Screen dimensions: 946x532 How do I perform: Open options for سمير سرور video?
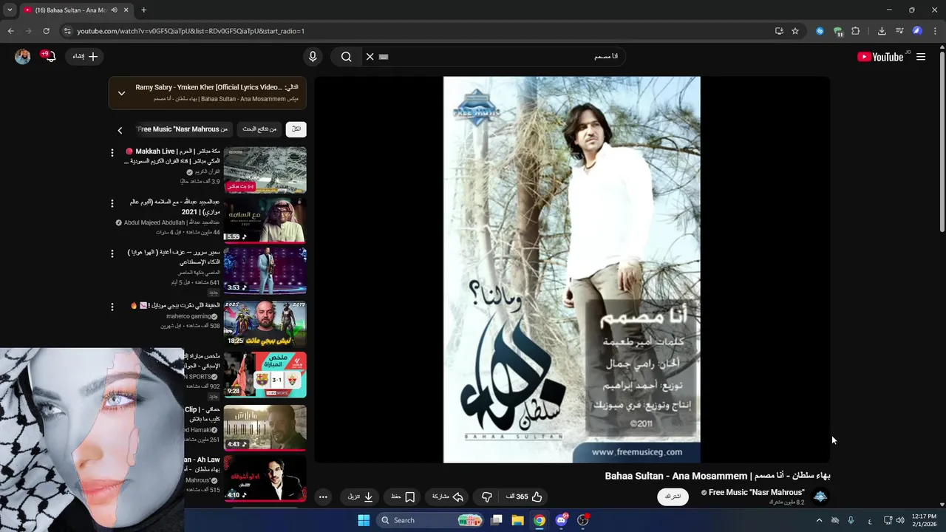pyautogui.click(x=112, y=253)
